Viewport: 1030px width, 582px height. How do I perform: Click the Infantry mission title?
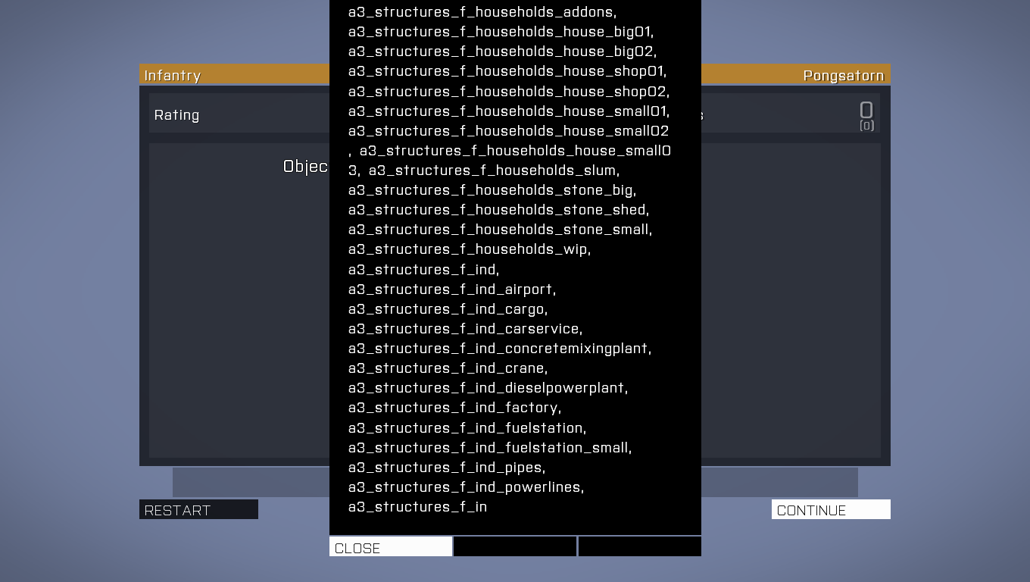pos(173,75)
